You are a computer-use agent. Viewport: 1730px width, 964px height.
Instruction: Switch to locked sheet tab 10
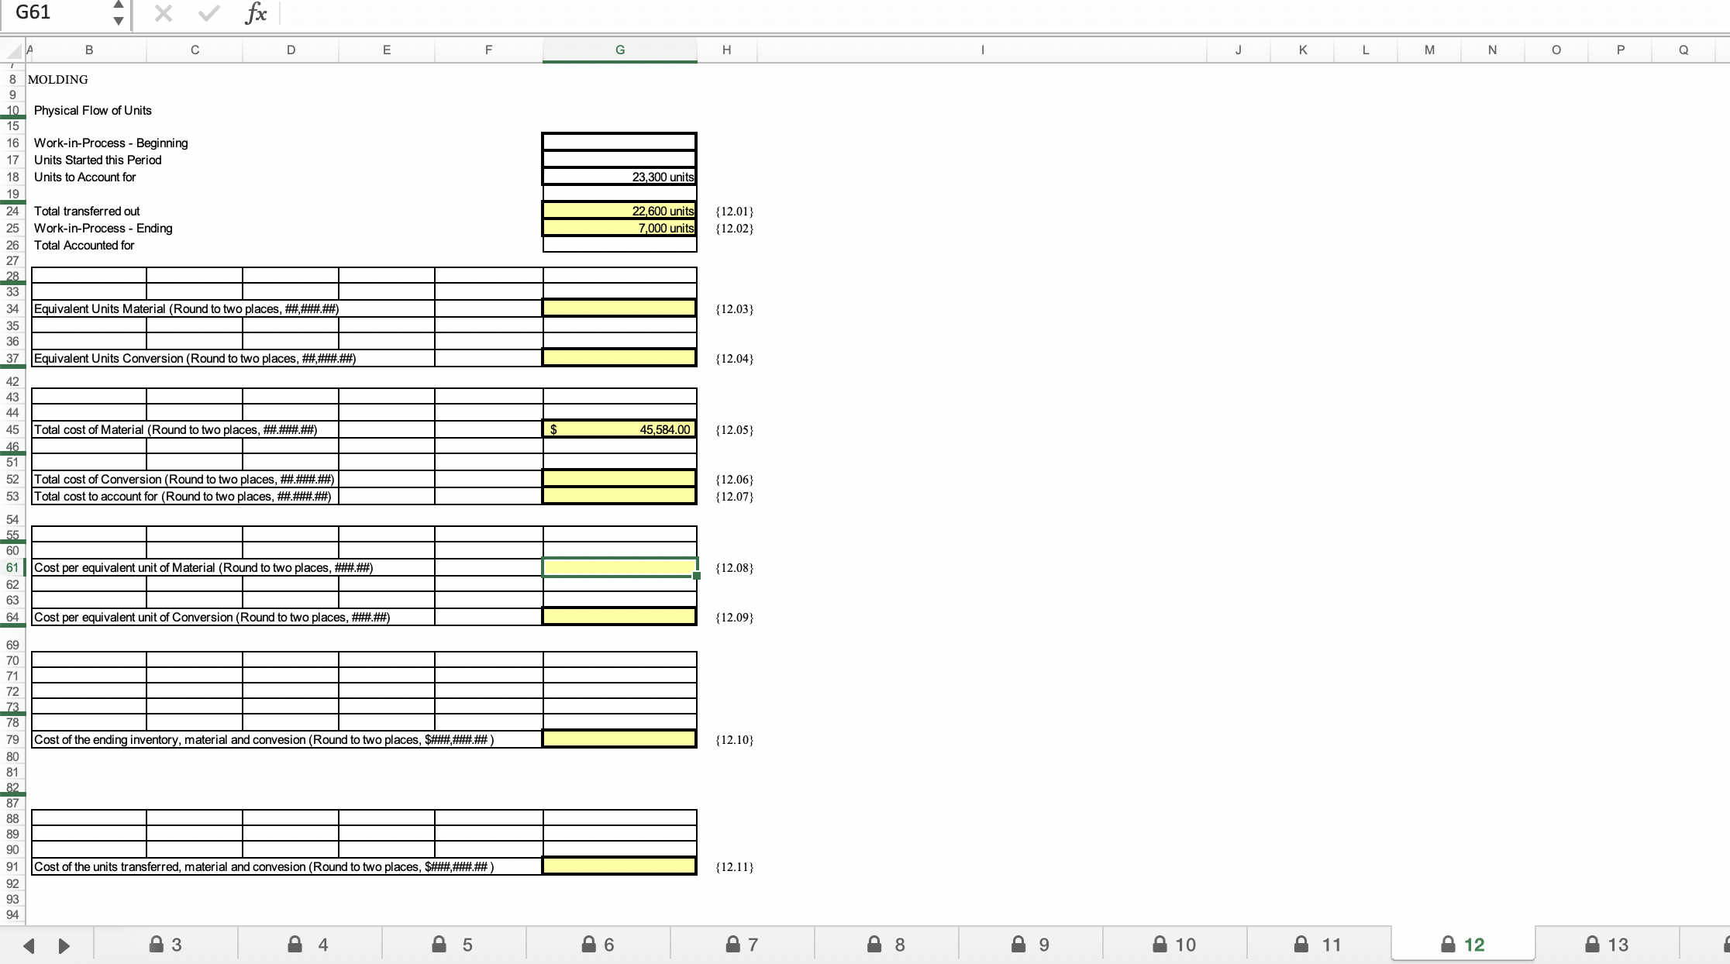pyautogui.click(x=1174, y=944)
